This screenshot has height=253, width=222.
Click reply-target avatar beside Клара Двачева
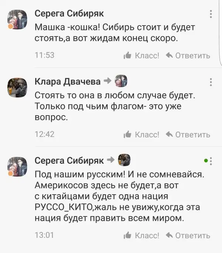tap(121, 81)
